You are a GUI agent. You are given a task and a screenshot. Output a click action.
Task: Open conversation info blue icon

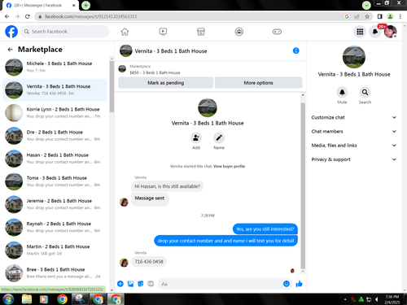click(x=295, y=50)
